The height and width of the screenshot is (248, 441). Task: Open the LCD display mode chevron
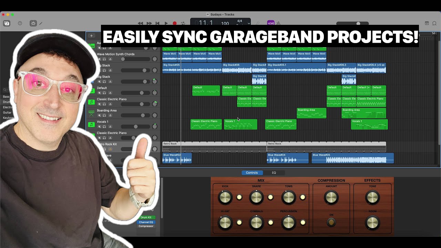coord(248,23)
